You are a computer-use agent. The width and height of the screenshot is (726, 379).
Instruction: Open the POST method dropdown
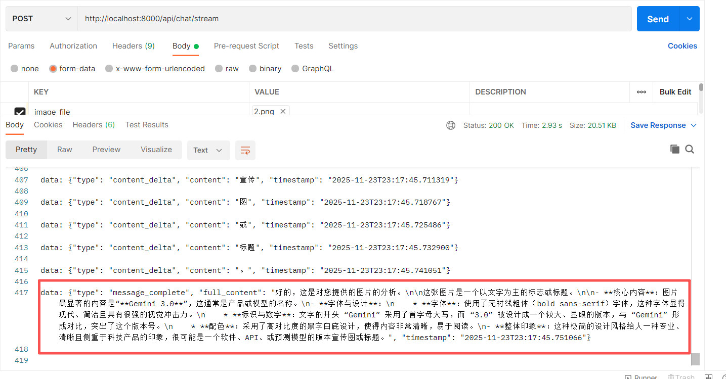point(42,19)
